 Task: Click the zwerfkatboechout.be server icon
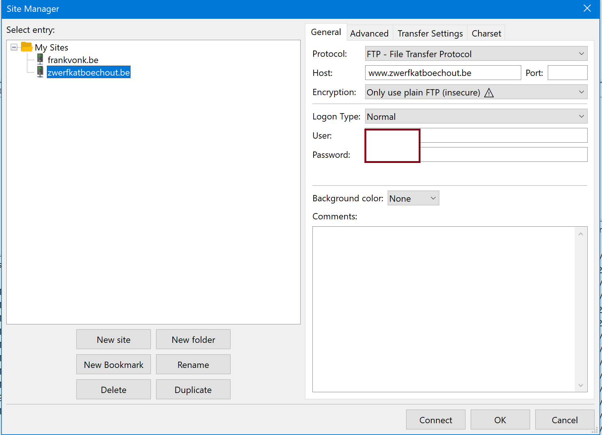[x=40, y=72]
